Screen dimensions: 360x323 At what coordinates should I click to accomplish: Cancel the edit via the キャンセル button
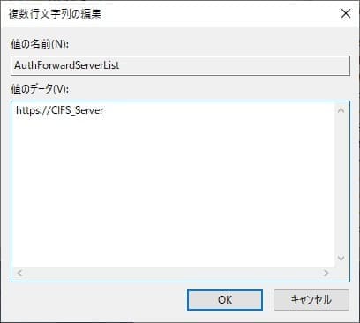(x=311, y=300)
